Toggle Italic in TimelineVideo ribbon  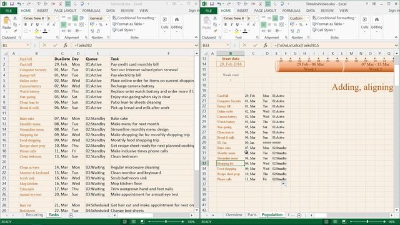[231, 24]
